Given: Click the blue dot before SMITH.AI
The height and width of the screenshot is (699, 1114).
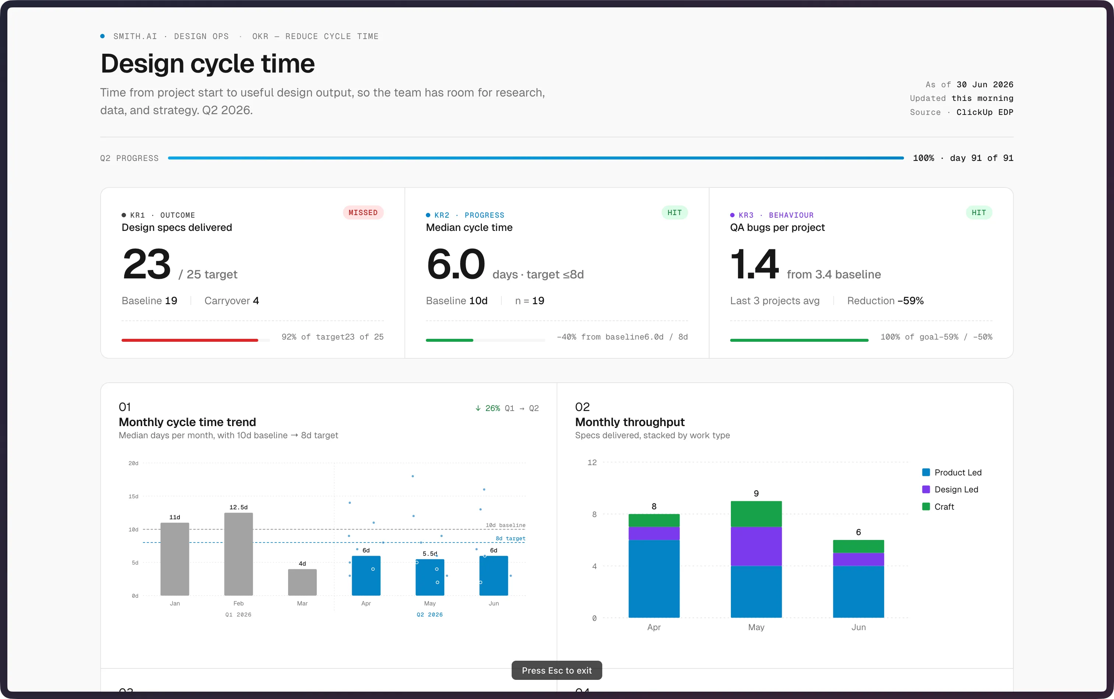Looking at the screenshot, I should pyautogui.click(x=103, y=36).
